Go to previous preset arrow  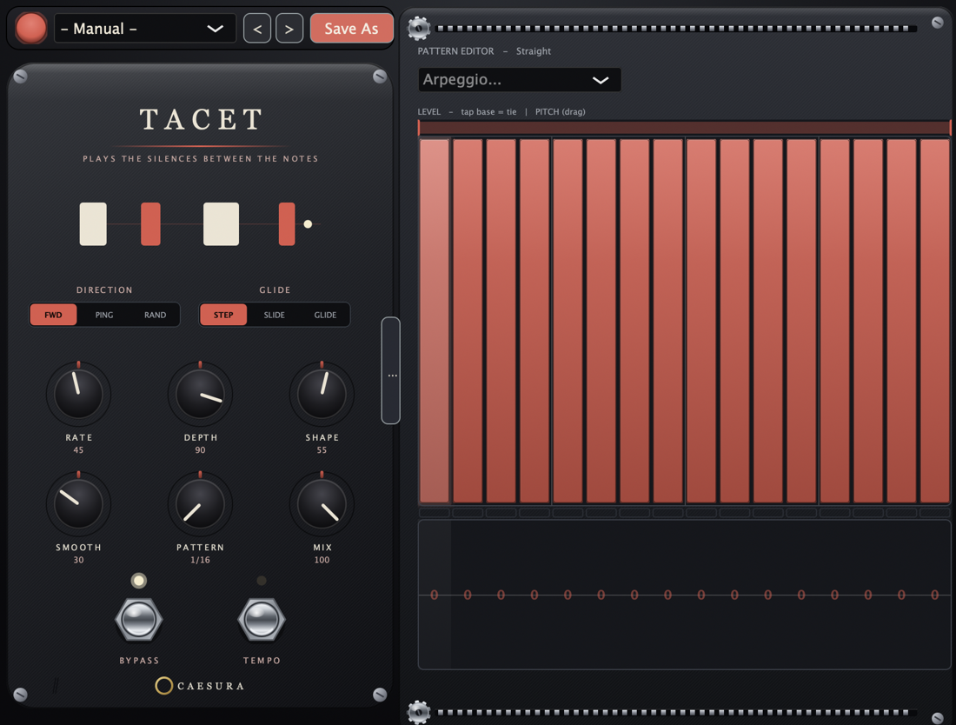coord(257,29)
